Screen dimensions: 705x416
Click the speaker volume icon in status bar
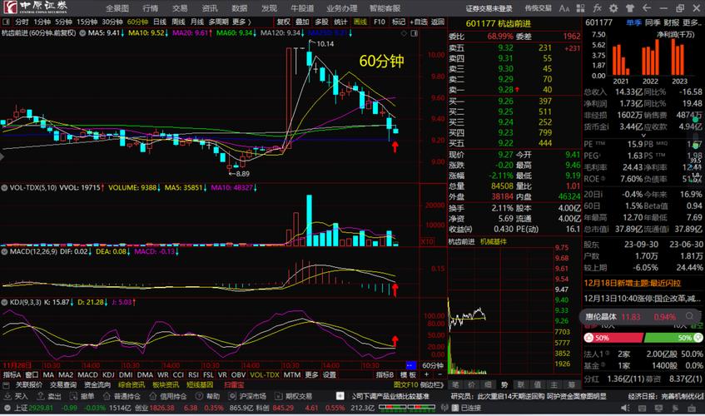click(x=625, y=408)
